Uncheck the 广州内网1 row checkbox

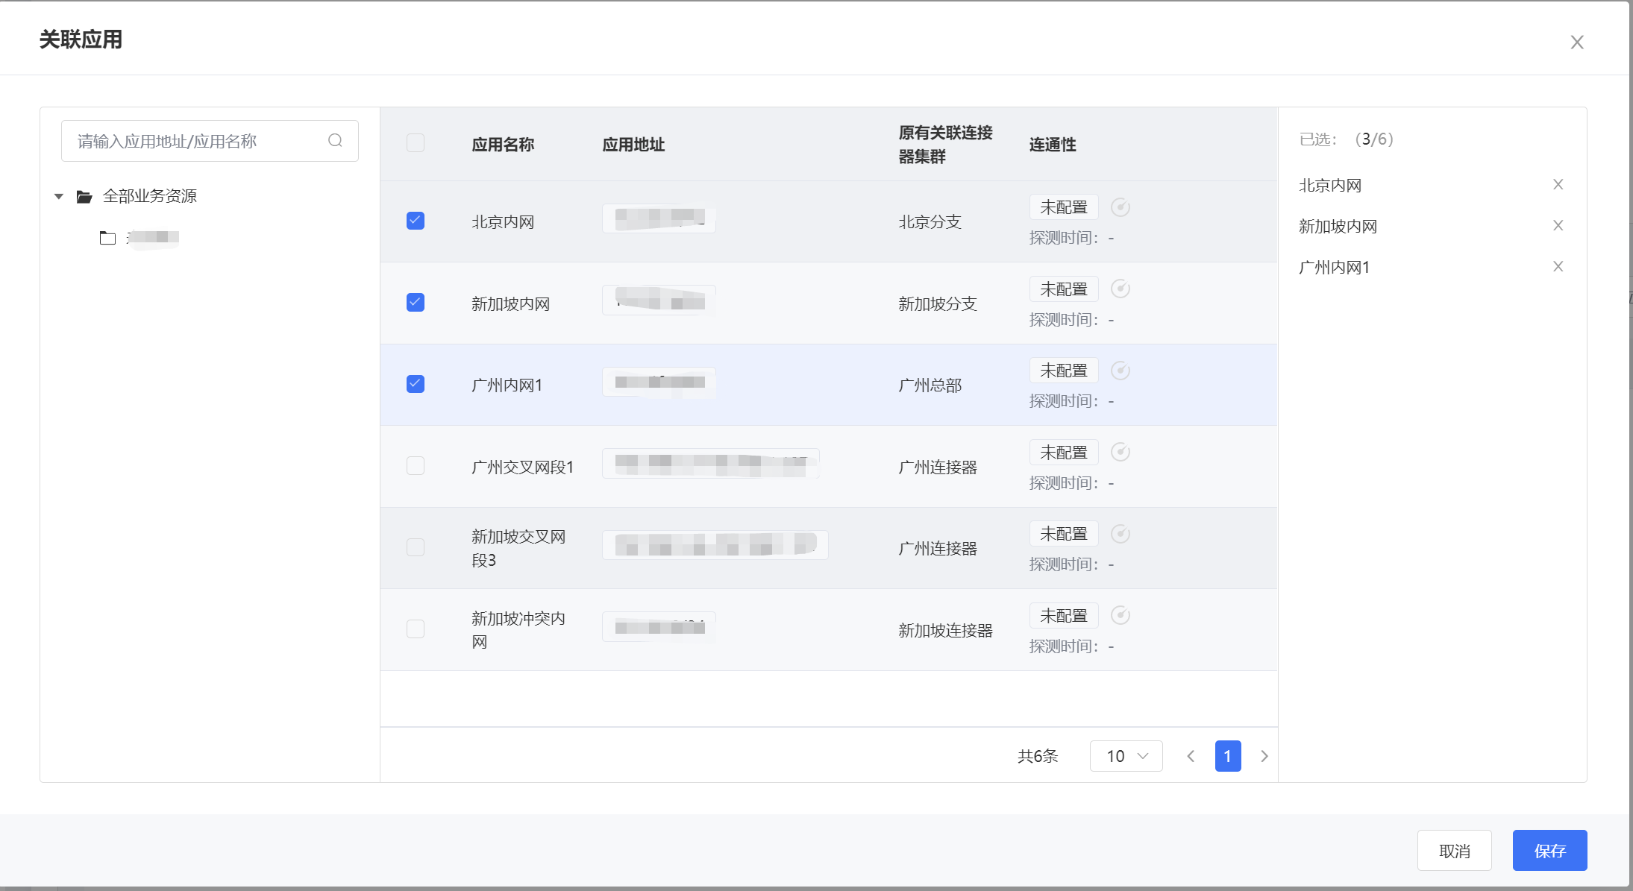coord(416,384)
